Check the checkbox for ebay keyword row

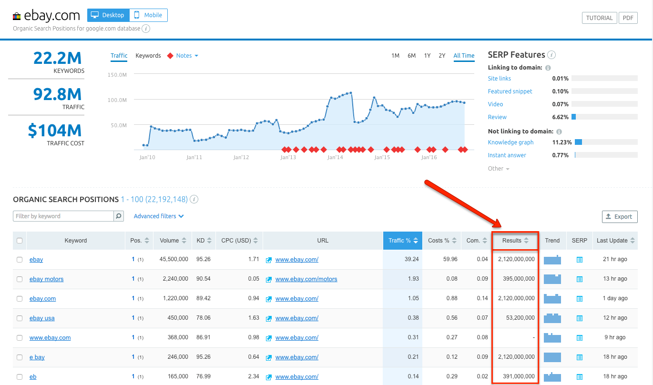pyautogui.click(x=20, y=260)
